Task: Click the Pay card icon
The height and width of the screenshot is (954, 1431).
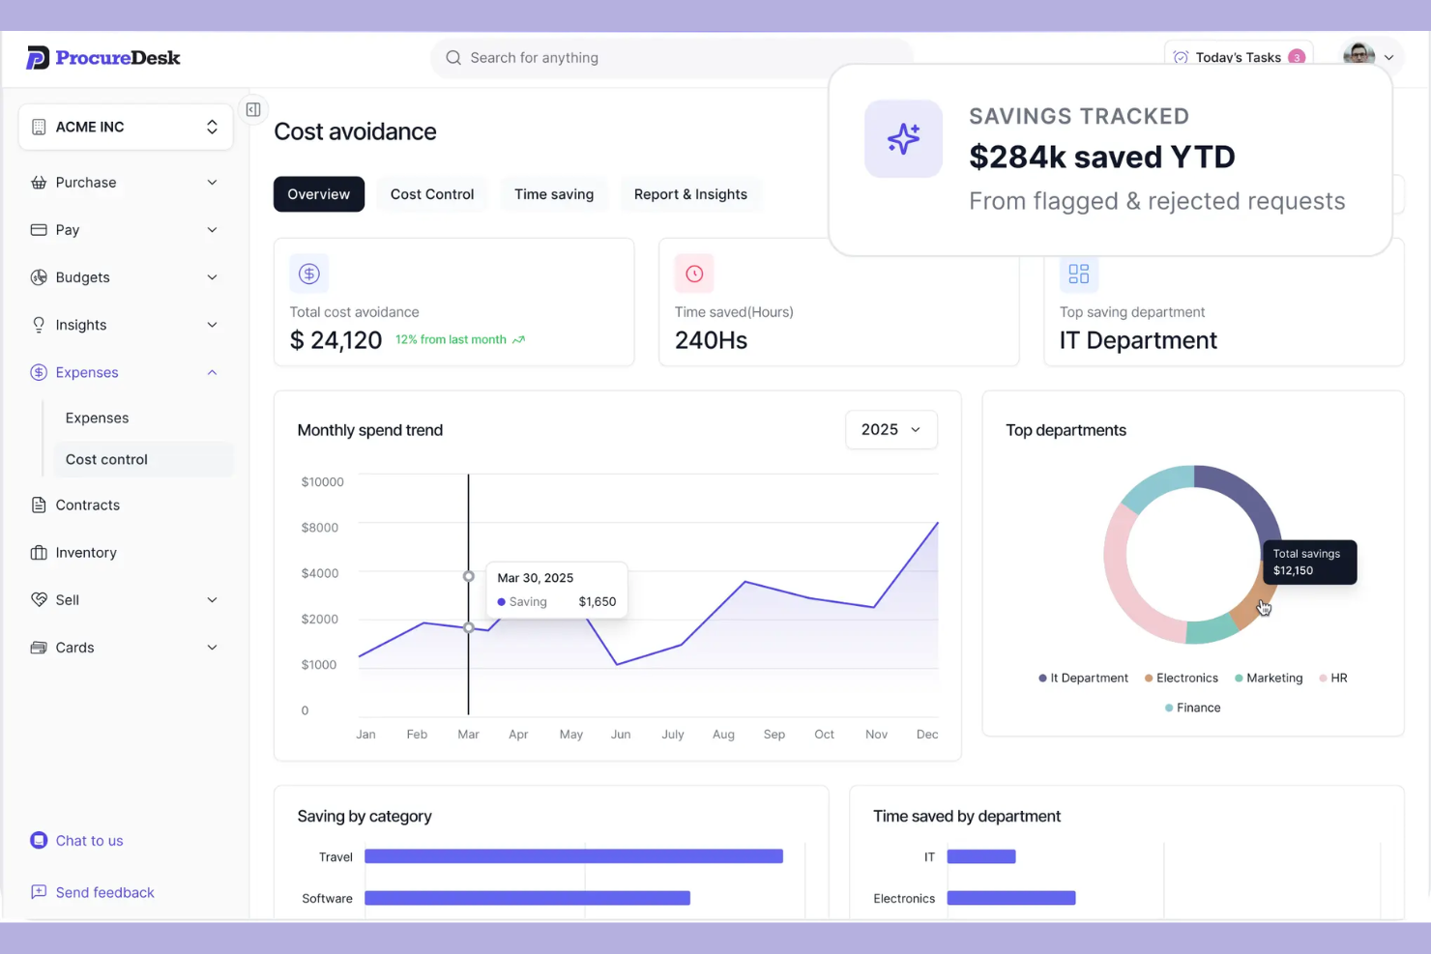Action: [39, 230]
